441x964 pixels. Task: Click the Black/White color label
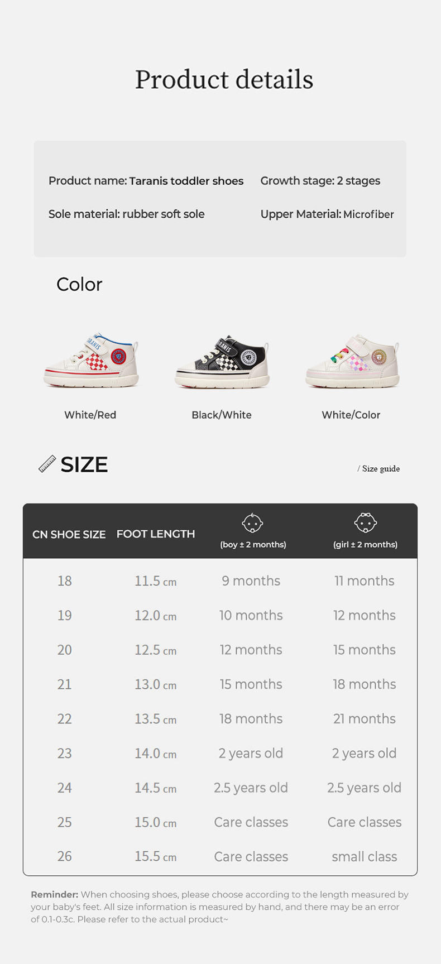pos(222,415)
